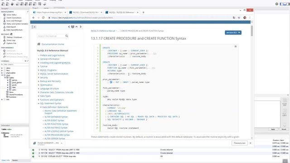Screen dimensions: 290x163
Task: Open Server Status in Workbench navigator
Action: (11, 15)
